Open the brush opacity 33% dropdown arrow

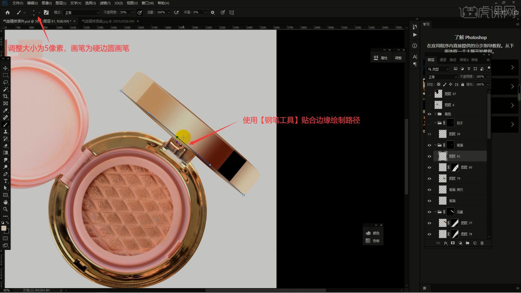(132, 12)
